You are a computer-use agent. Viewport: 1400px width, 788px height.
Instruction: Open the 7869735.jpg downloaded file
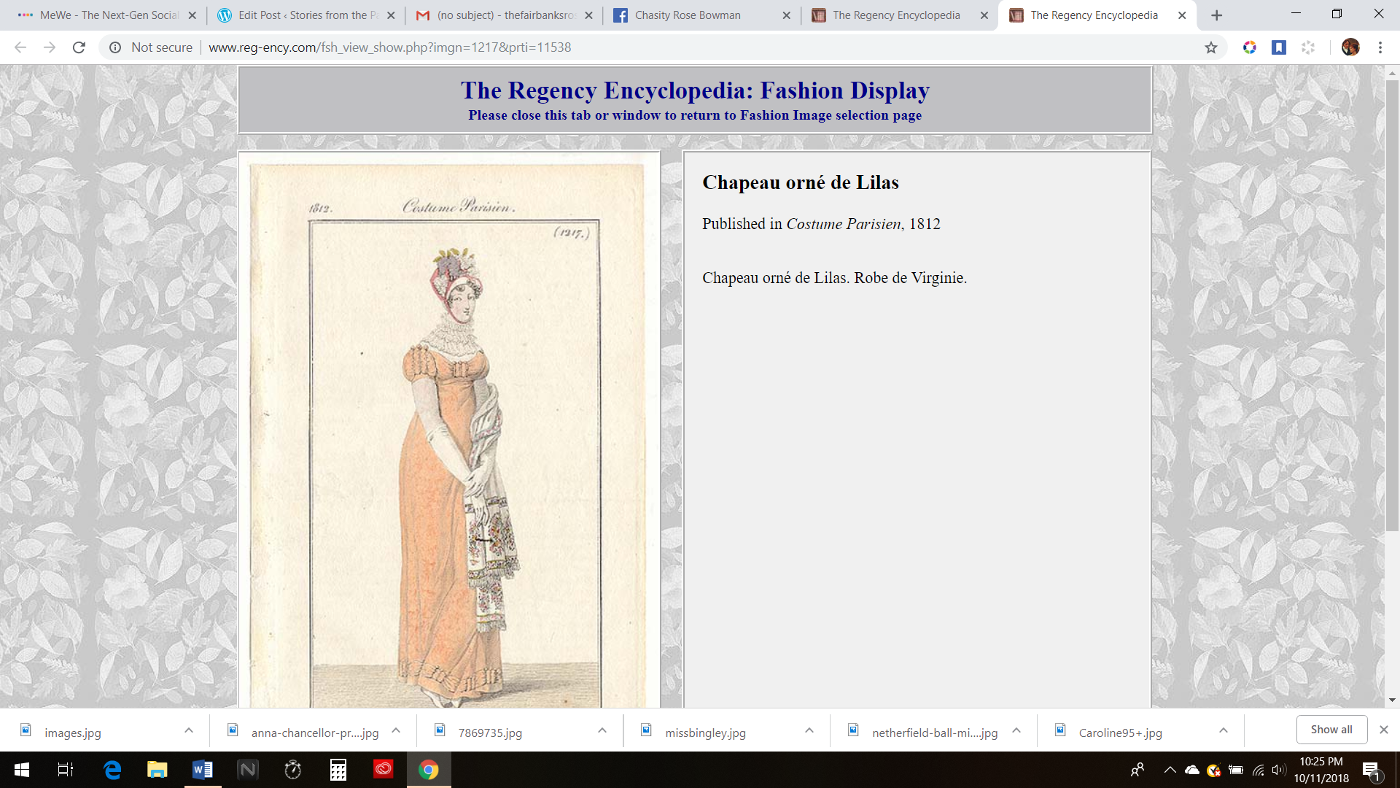490,733
